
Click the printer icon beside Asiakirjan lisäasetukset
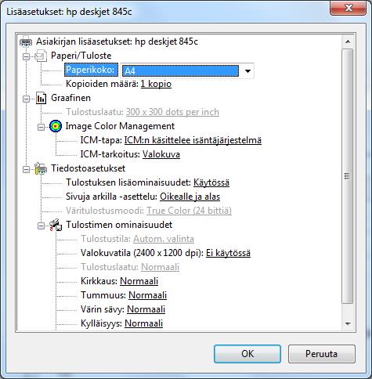click(26, 42)
